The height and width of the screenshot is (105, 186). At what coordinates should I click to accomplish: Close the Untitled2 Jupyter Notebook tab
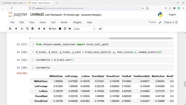pyautogui.click(x=52, y=3)
